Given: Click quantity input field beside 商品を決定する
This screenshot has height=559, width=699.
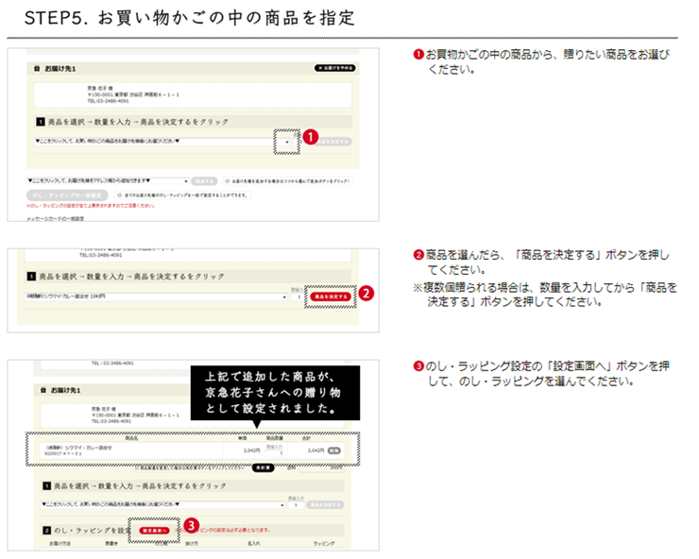Looking at the screenshot, I should click(x=299, y=296).
